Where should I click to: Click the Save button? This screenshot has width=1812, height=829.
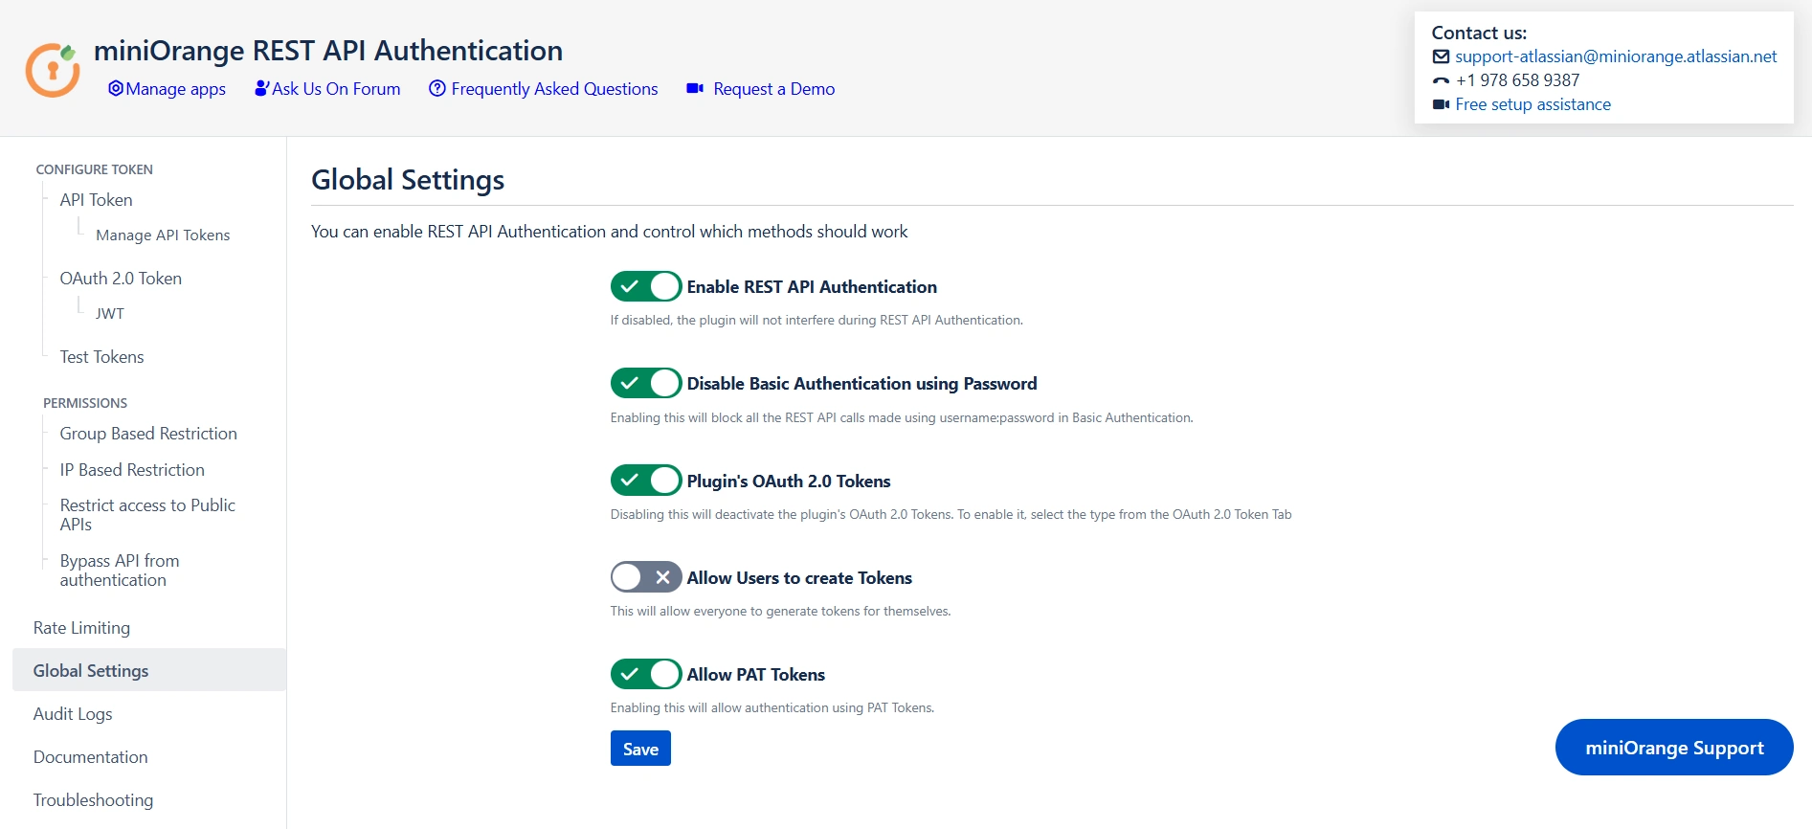[x=640, y=749]
